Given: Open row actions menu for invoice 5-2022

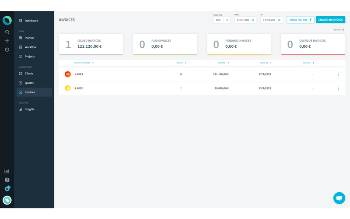Looking at the screenshot, I should click(338, 88).
